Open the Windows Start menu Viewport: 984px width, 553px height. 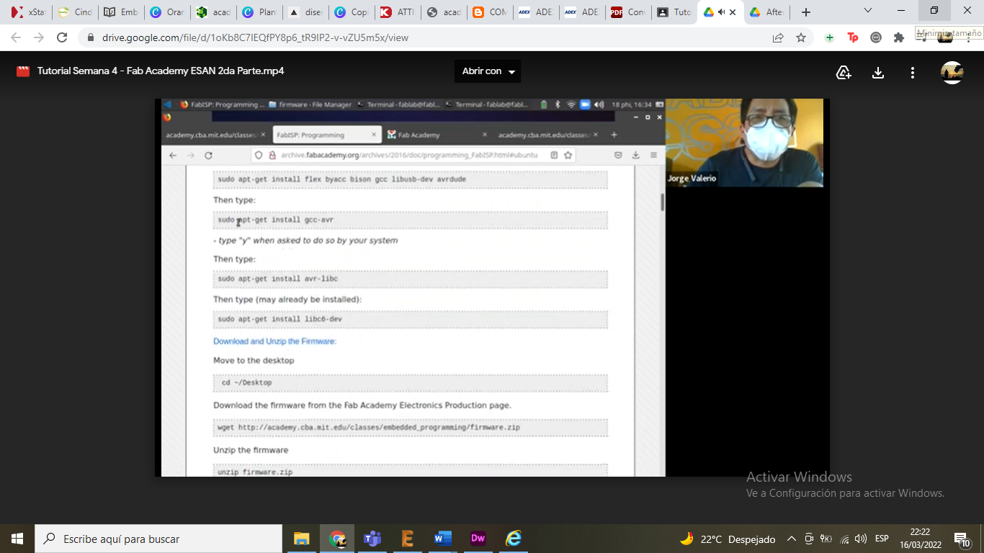tap(17, 539)
